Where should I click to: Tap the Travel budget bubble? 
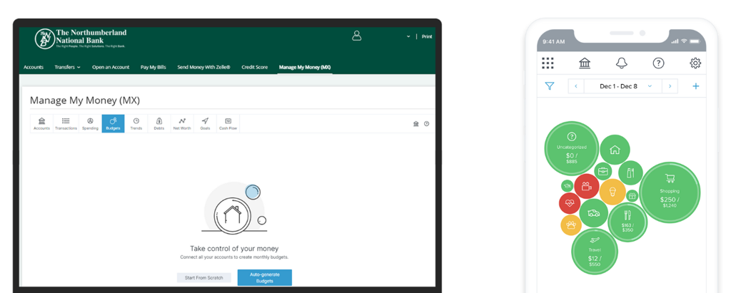click(595, 252)
